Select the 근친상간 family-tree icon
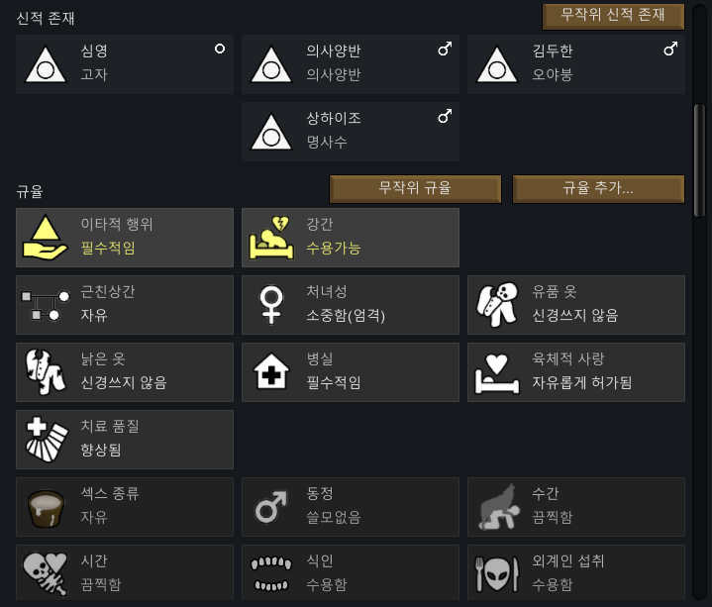 coord(47,305)
